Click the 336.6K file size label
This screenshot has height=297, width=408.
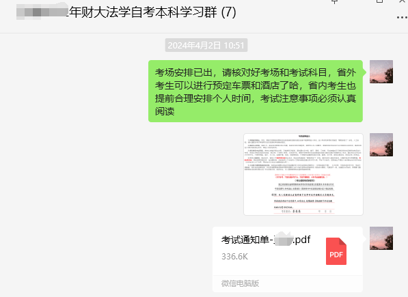coord(234,257)
